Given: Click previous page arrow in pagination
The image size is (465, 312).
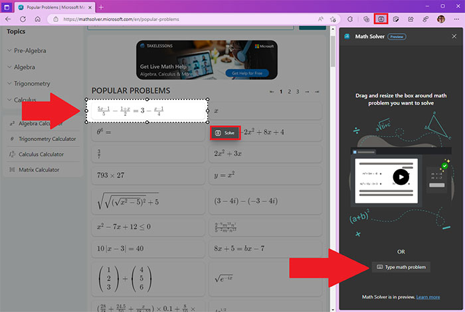Looking at the screenshot, I should tap(272, 91).
